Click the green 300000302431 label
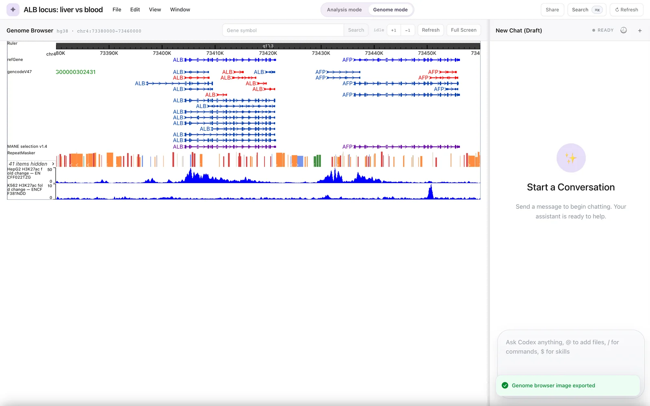Viewport: 650px width, 406px height. pyautogui.click(x=76, y=72)
